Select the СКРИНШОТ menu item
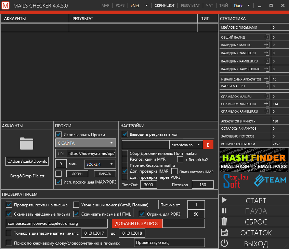Viewport: 289px width, 249px height. (165, 5)
